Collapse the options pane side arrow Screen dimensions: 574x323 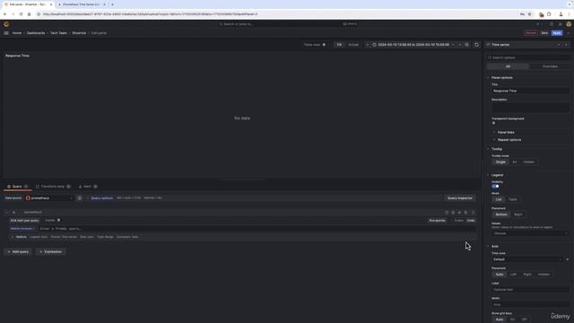click(566, 45)
